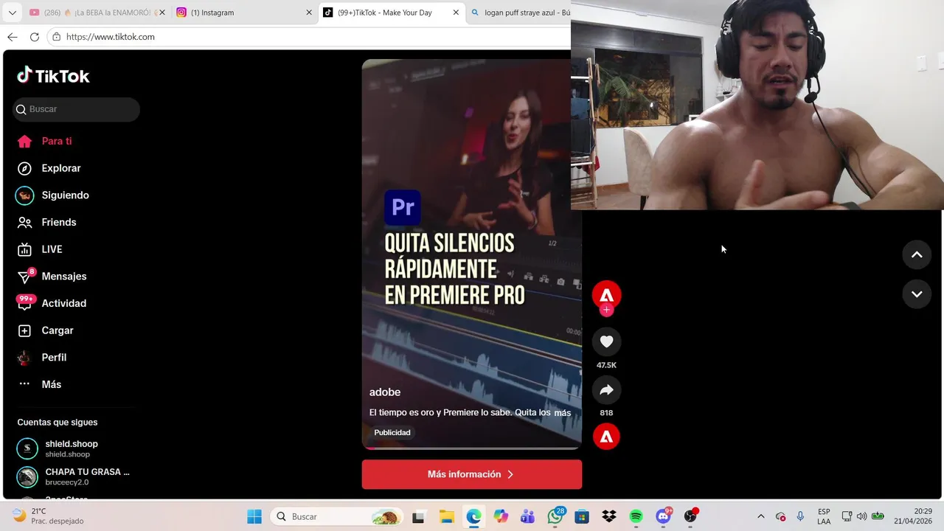Open Dropbox from the taskbar
This screenshot has width=944, height=531.
point(609,516)
